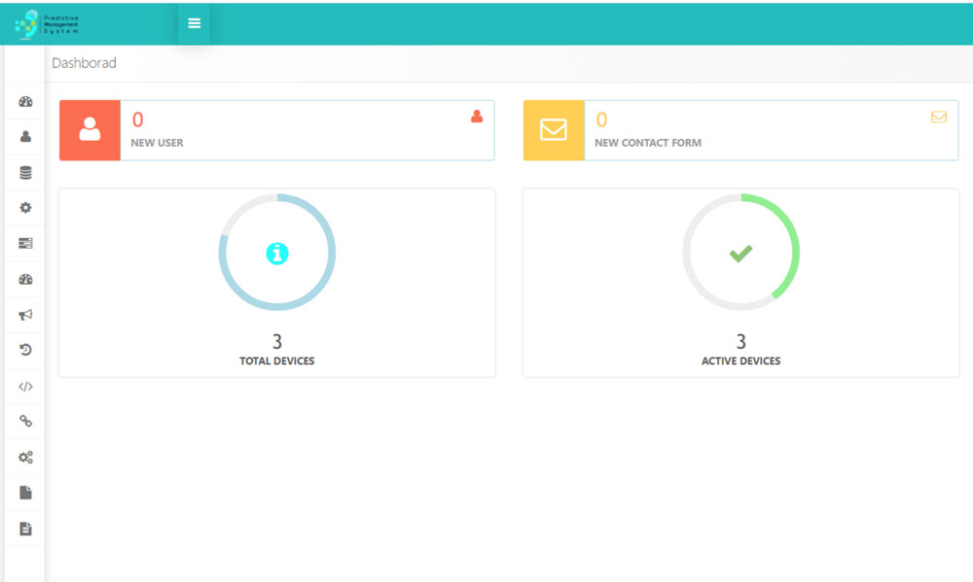Open announcements via the megaphone icon

(x=24, y=314)
